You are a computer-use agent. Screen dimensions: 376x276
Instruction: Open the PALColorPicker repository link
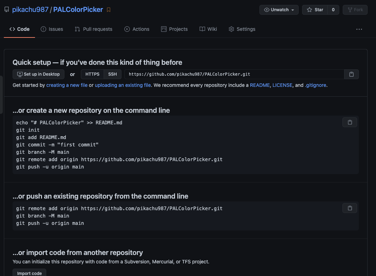pyautogui.click(x=78, y=9)
